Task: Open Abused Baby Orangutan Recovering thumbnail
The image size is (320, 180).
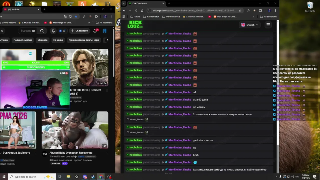Action: click(75, 130)
